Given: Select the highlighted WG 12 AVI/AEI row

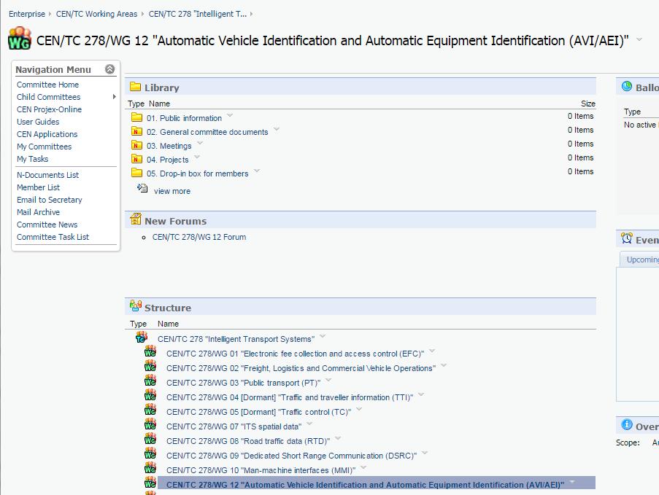Looking at the screenshot, I should 376,483.
